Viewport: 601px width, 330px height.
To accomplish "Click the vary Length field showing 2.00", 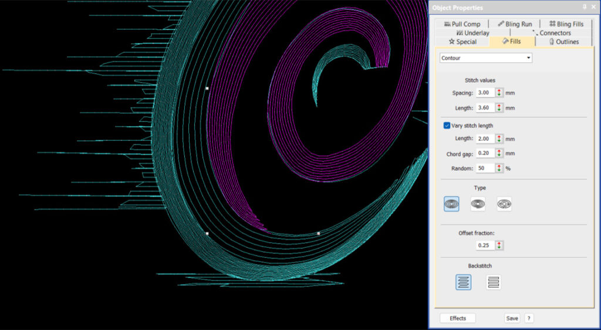I will [x=485, y=139].
